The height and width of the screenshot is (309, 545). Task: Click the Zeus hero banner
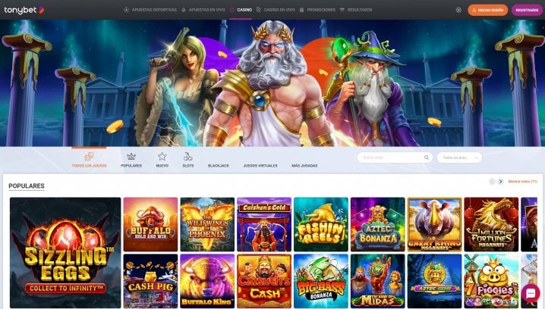(x=272, y=83)
